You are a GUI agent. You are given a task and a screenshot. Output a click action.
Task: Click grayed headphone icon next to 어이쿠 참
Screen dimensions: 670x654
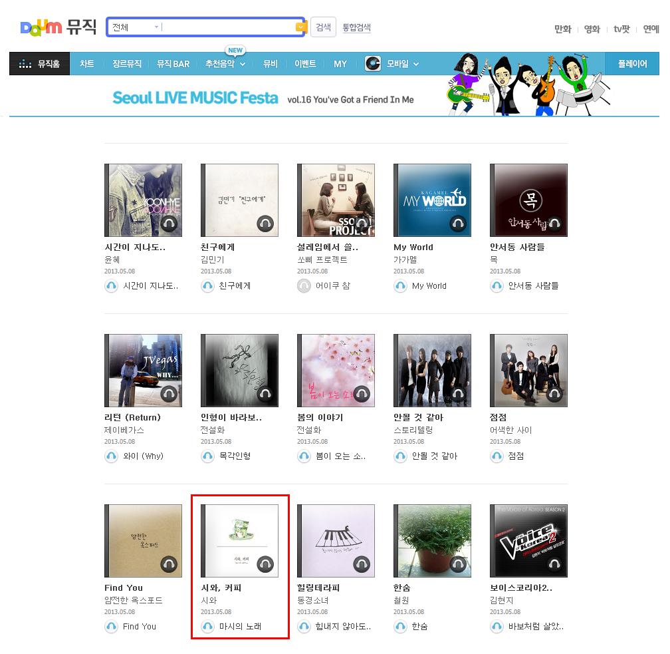(304, 285)
